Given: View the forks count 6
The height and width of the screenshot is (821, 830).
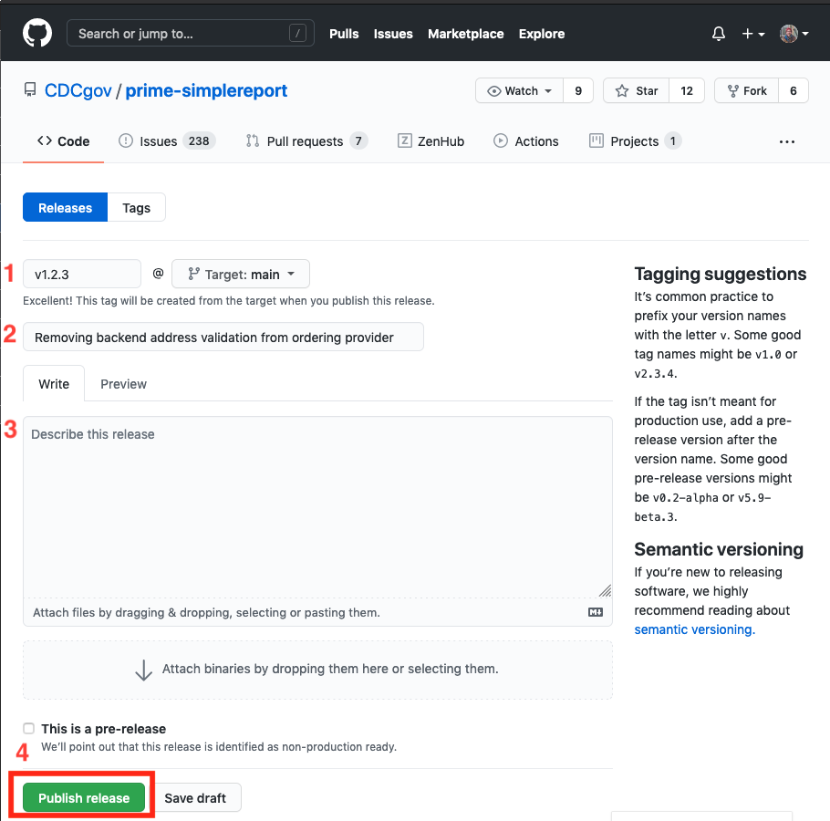Looking at the screenshot, I should pos(793,90).
